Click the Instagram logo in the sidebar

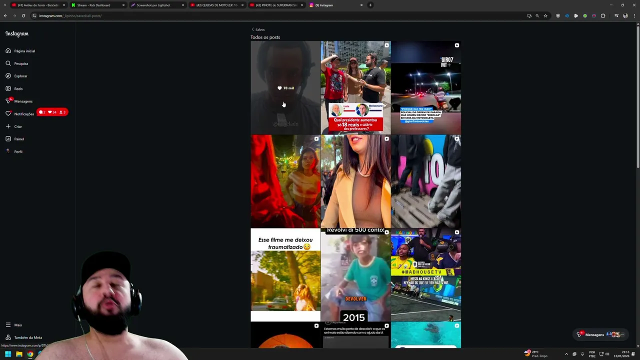17,33
